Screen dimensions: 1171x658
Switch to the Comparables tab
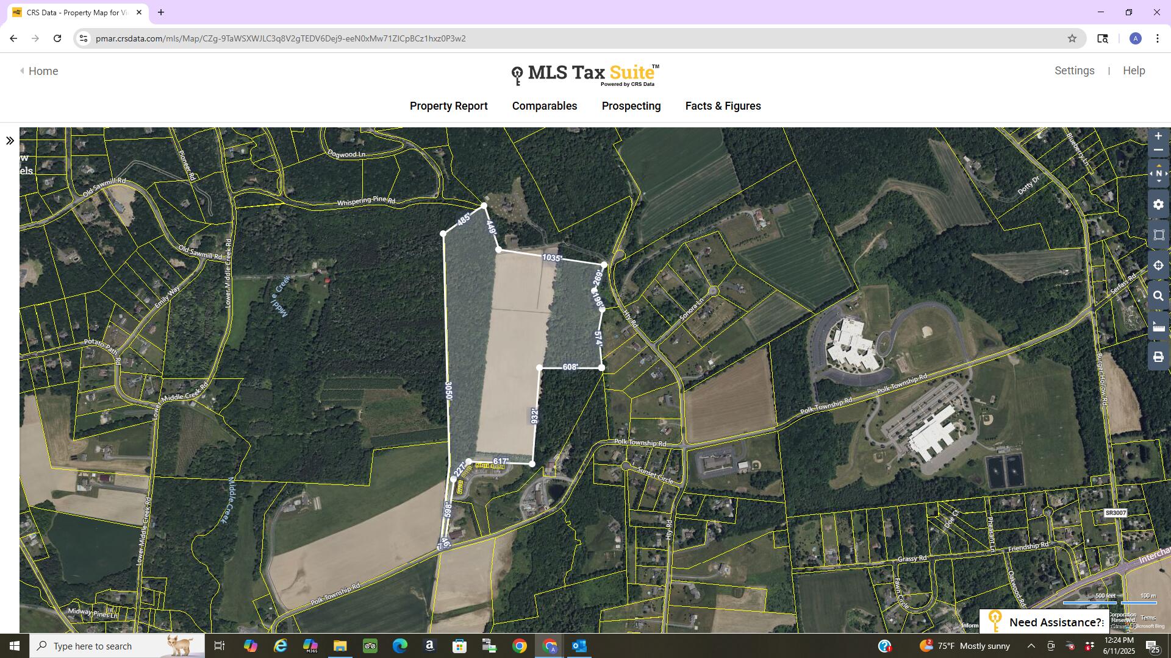(544, 106)
